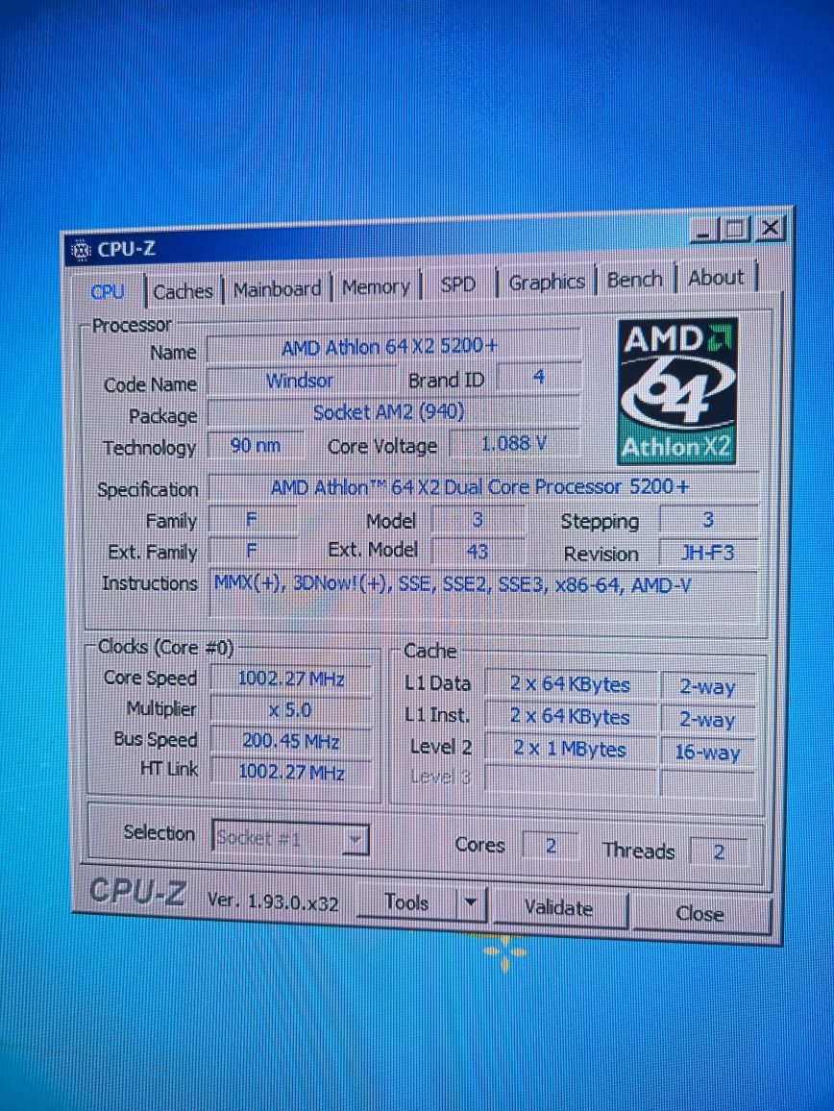Click the HT Link value

pyautogui.click(x=291, y=772)
